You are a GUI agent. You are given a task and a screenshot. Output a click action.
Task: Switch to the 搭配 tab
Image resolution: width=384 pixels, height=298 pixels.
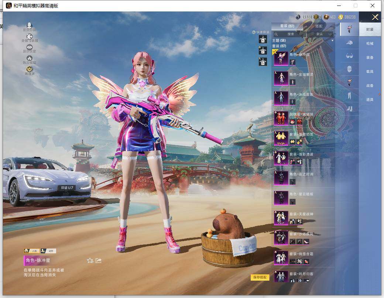tap(319, 26)
